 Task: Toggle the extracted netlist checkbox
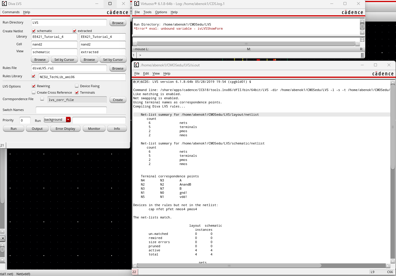[x=75, y=31]
